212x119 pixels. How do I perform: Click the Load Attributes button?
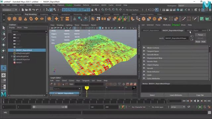coord(176,95)
